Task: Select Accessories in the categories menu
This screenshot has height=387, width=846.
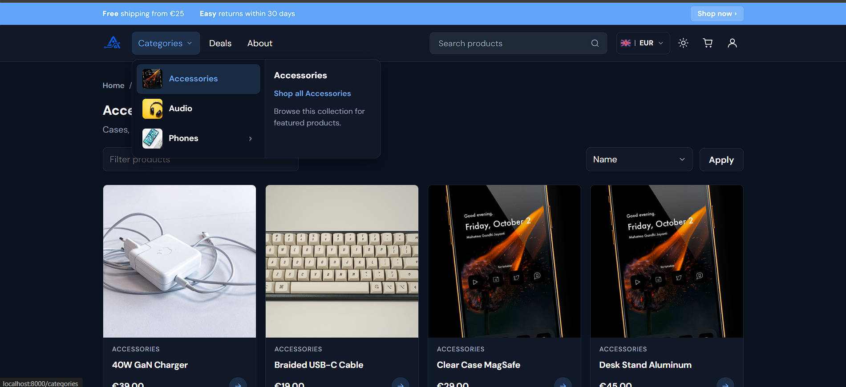Action: tap(198, 79)
